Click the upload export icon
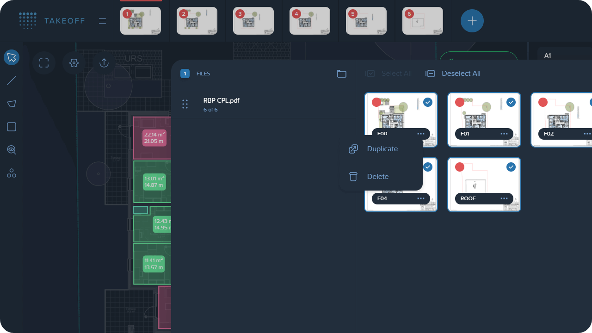 [x=104, y=63]
